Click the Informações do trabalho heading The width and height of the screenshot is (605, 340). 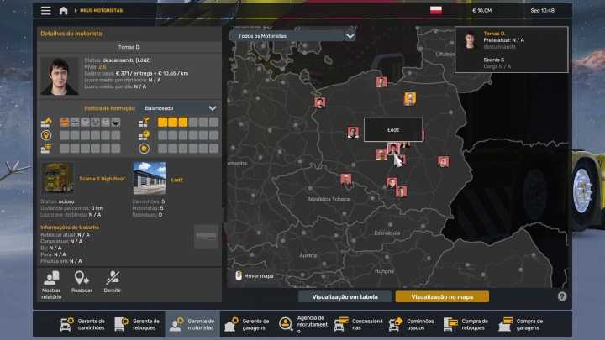[70, 228]
